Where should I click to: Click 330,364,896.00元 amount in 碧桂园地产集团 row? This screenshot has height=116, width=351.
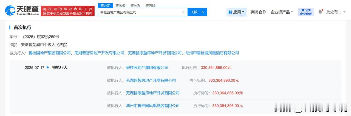(216, 68)
